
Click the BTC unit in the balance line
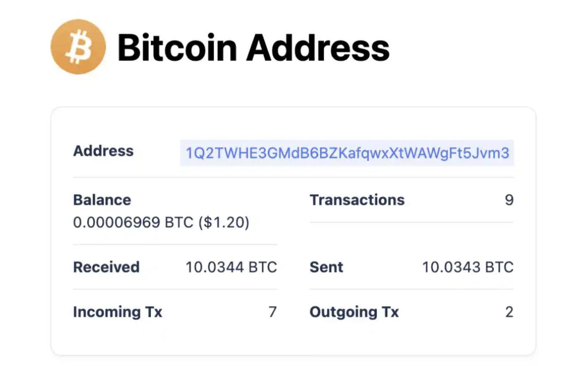pyautogui.click(x=179, y=222)
